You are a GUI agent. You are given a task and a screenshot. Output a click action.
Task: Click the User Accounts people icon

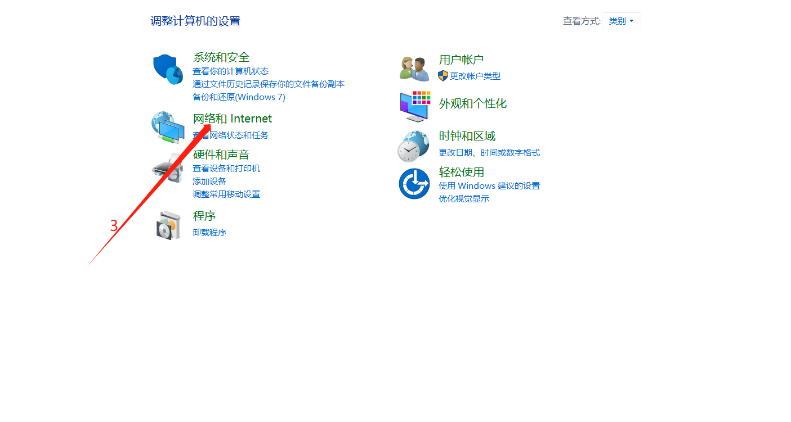pos(415,69)
